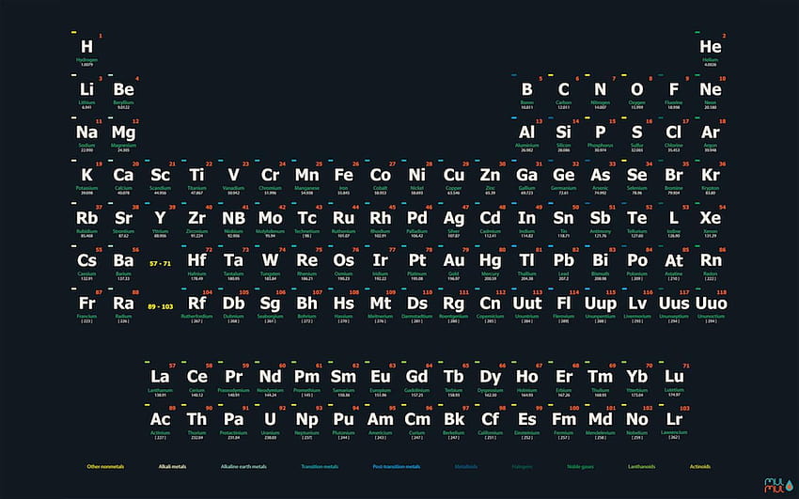This screenshot has width=799, height=499.
Task: Select the Transition metals legend label
Action: (x=320, y=466)
